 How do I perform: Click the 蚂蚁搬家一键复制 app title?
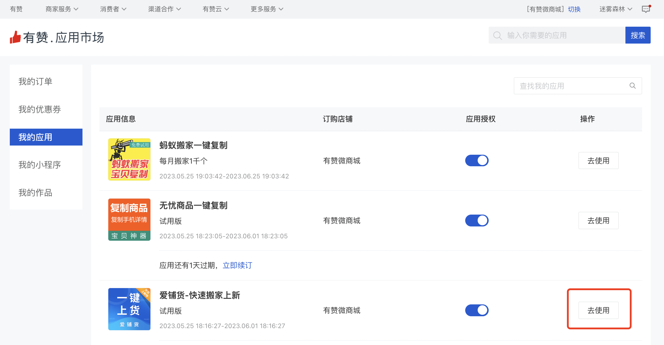tap(193, 145)
